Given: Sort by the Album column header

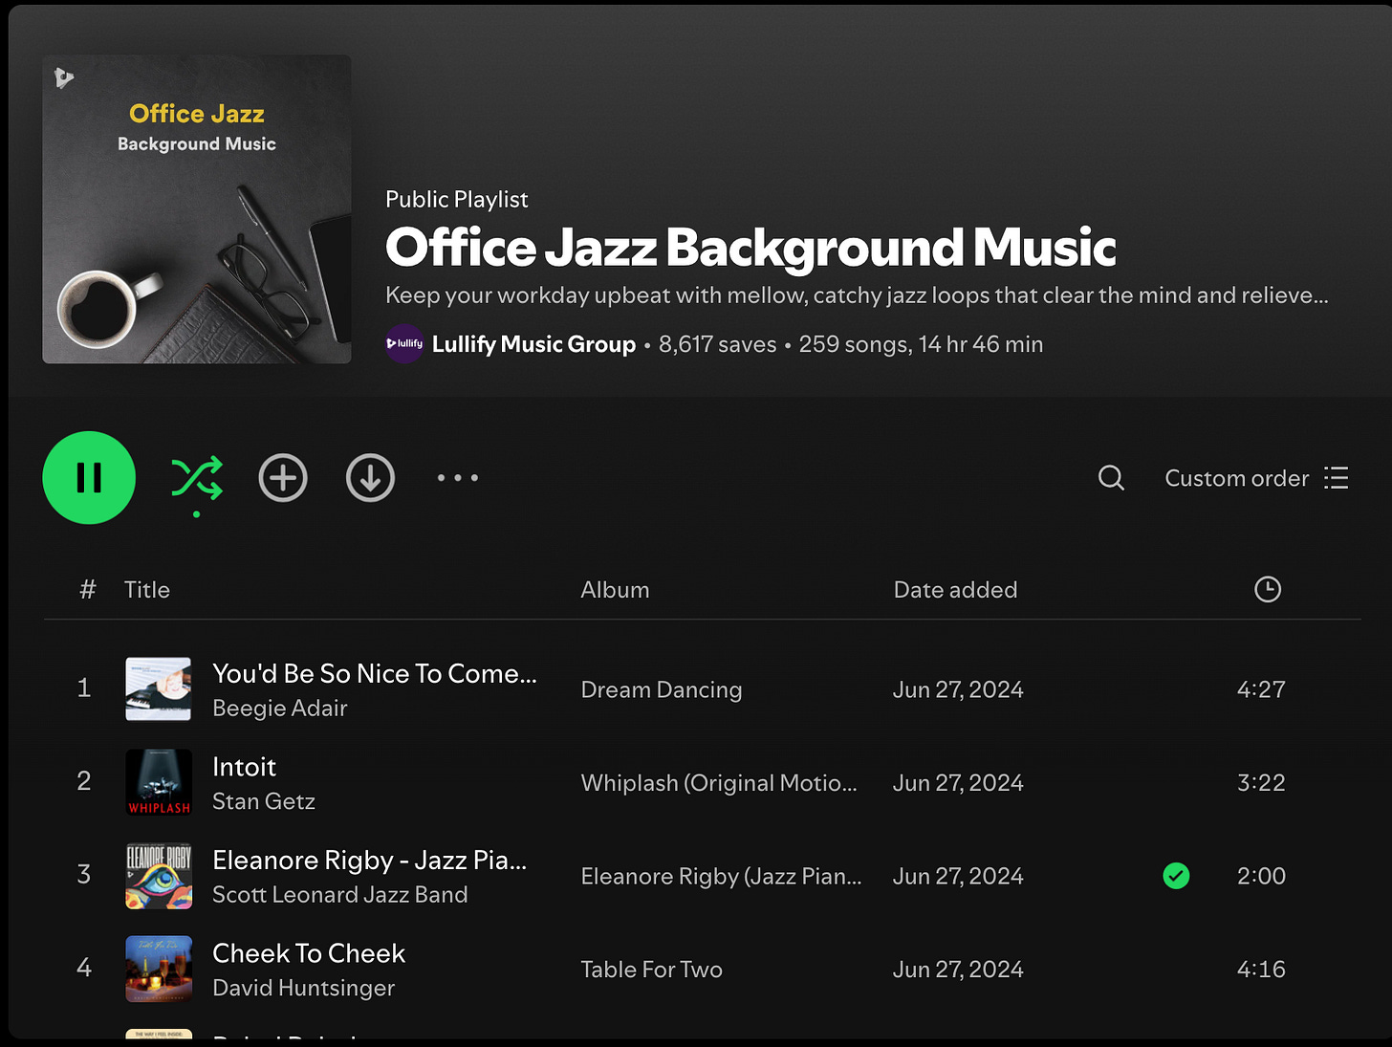Looking at the screenshot, I should point(615,590).
